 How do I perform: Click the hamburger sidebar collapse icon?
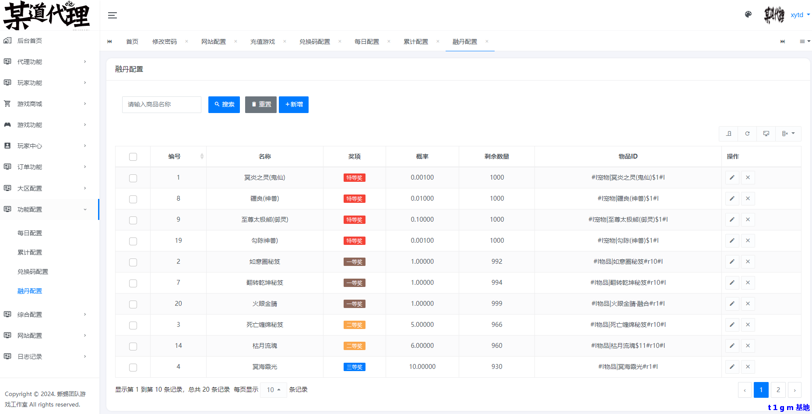(112, 15)
